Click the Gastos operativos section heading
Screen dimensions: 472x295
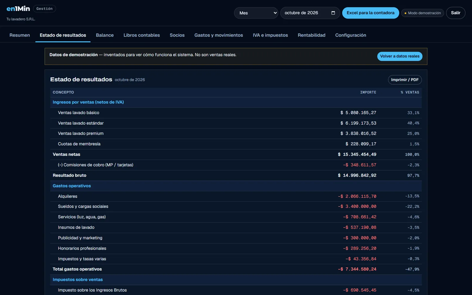point(72,186)
